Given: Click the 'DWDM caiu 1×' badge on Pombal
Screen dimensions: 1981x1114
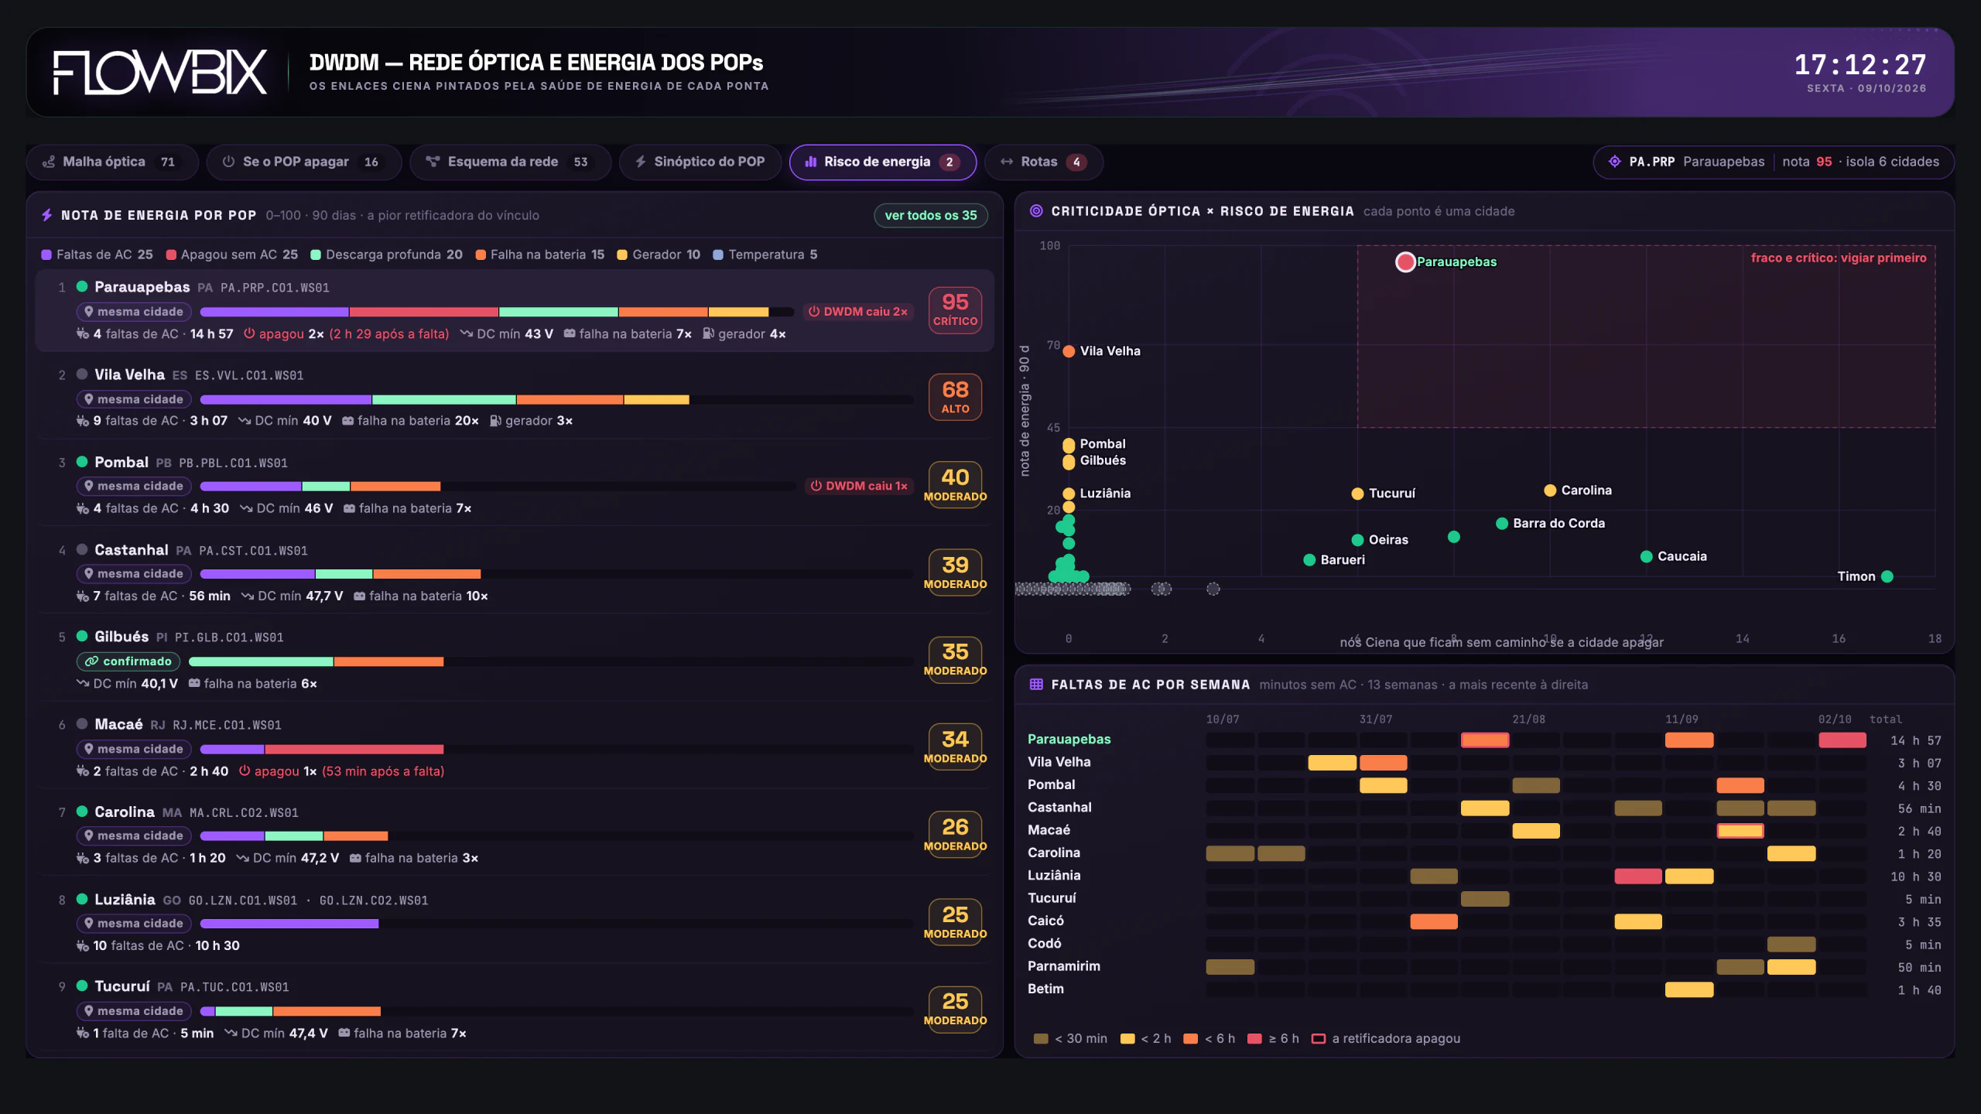Looking at the screenshot, I should [859, 486].
